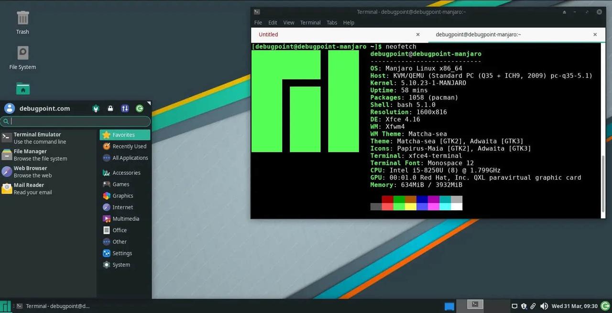Expand the Accessories category

point(126,173)
